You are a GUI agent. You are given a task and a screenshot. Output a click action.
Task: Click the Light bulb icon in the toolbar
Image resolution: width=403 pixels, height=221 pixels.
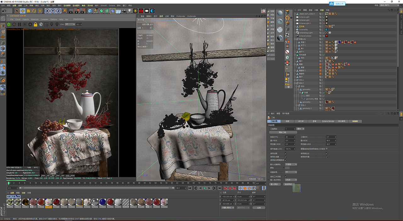pos(130,11)
